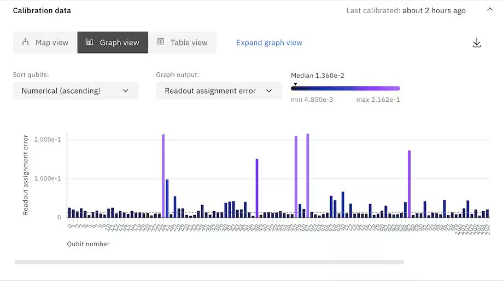Click the Table view grid icon
Screen dimensions: 503x284
pyautogui.click(x=161, y=42)
